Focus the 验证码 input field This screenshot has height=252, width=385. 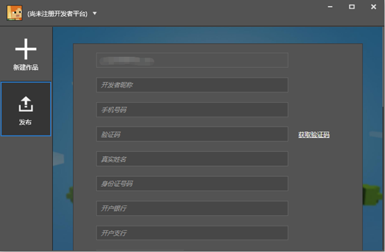click(x=192, y=134)
